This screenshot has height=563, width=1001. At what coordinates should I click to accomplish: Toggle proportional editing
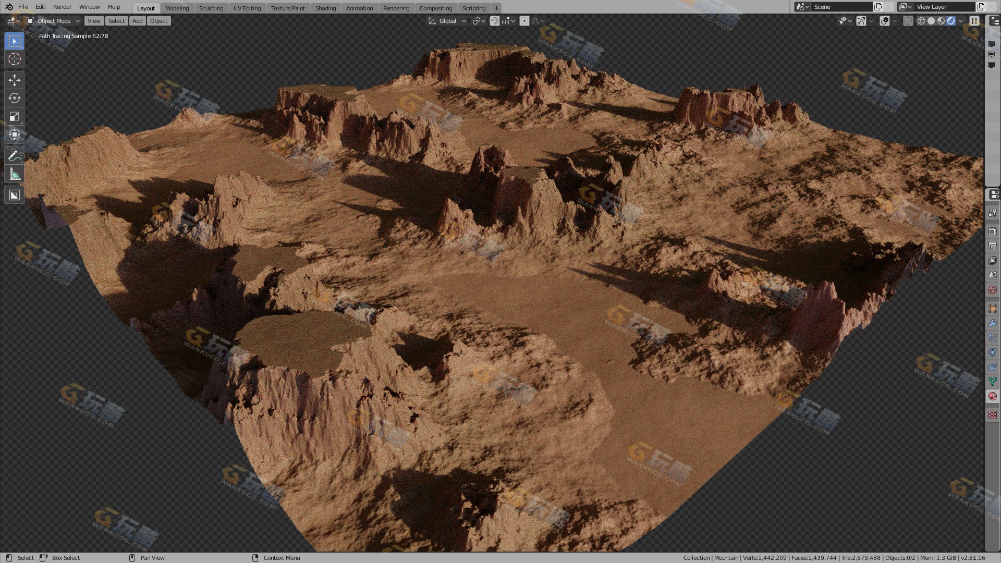524,21
